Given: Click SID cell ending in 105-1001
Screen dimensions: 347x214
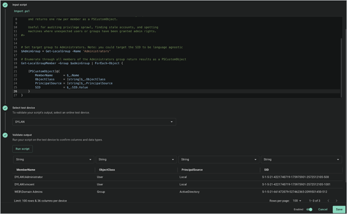Looking at the screenshot, I should point(296,184).
